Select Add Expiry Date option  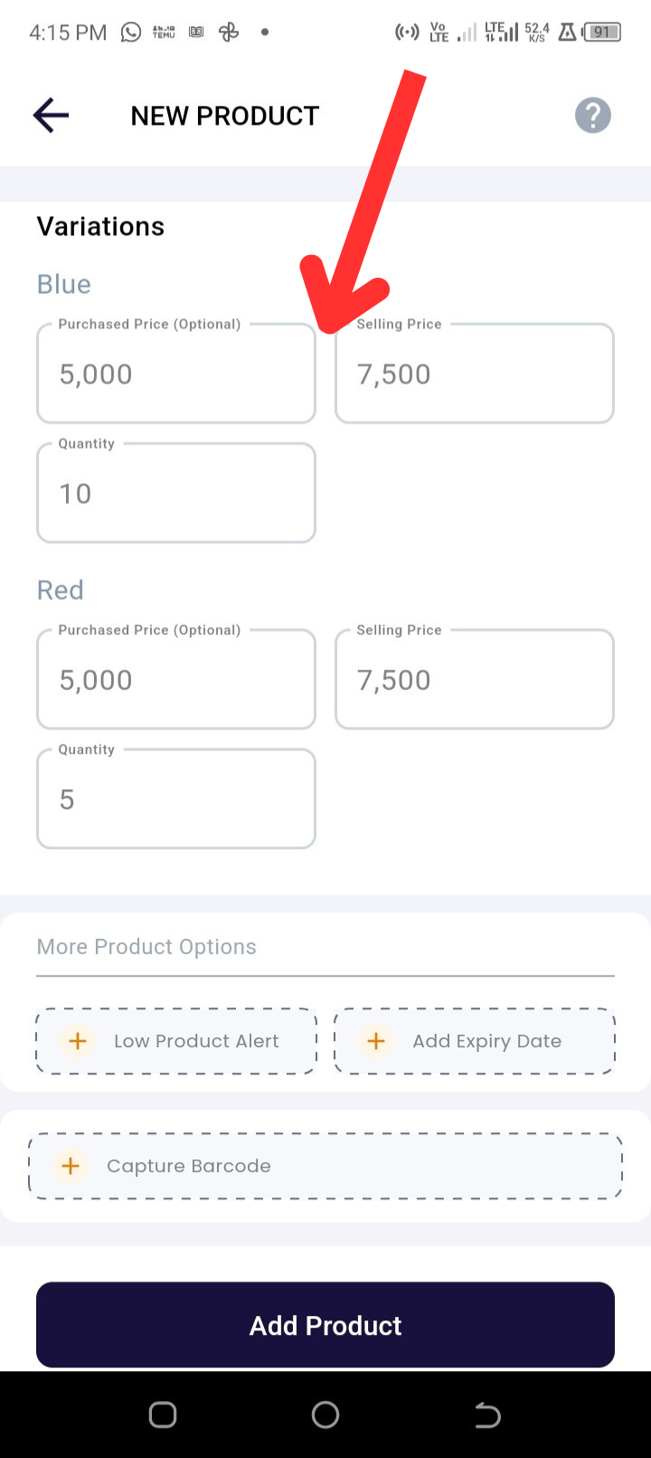[475, 1041]
